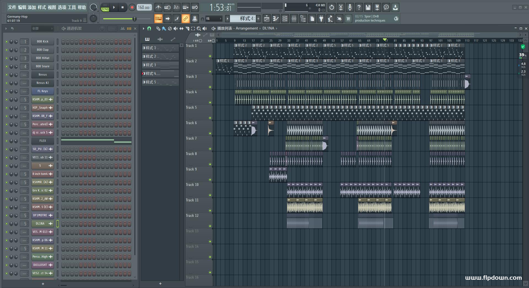Toggle multilink to controllers icon
529x288 pixels.
pyautogui.click(x=195, y=19)
